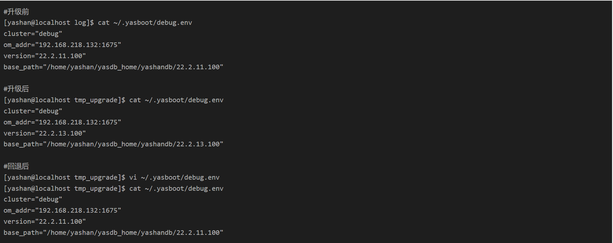Click the last base_path line

click(x=113, y=233)
